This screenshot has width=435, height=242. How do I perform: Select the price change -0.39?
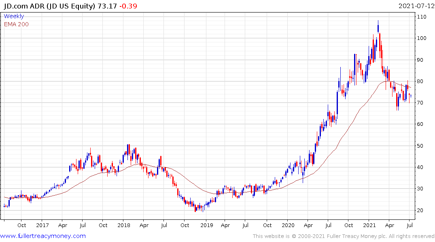coord(128,6)
